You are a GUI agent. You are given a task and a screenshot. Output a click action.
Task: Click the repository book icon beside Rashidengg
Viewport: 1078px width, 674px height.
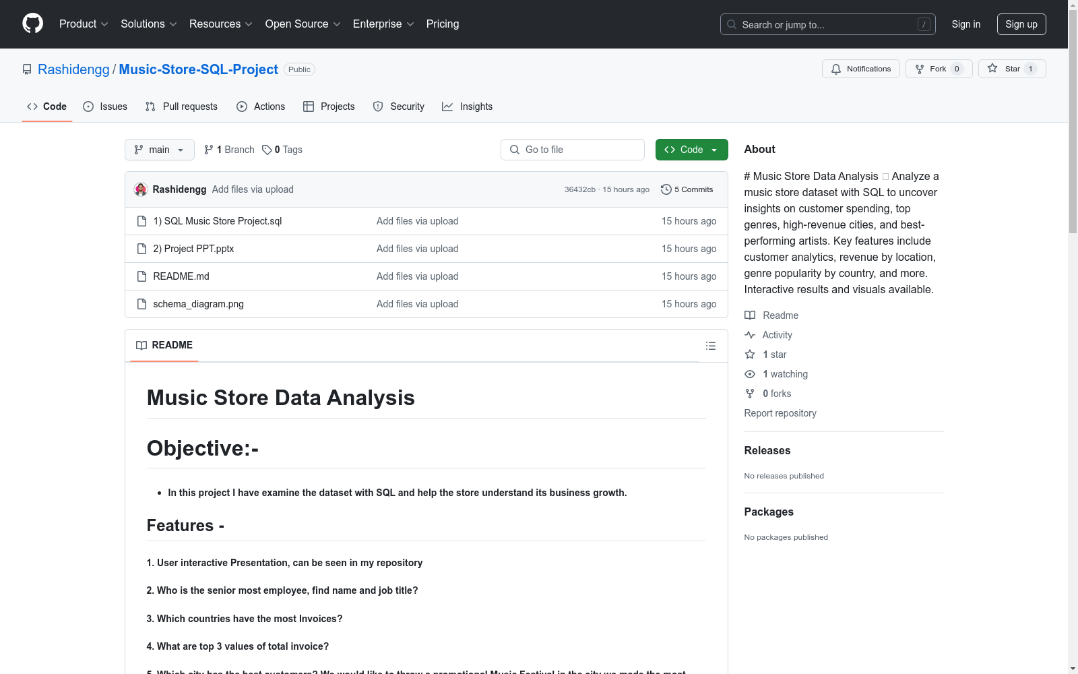pyautogui.click(x=27, y=69)
